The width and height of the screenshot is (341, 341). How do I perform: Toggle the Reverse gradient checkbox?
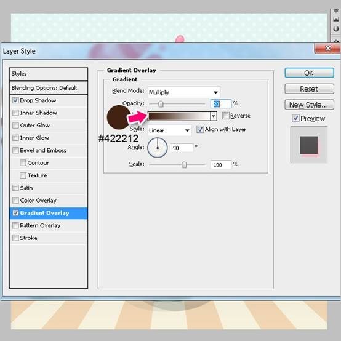click(x=225, y=116)
